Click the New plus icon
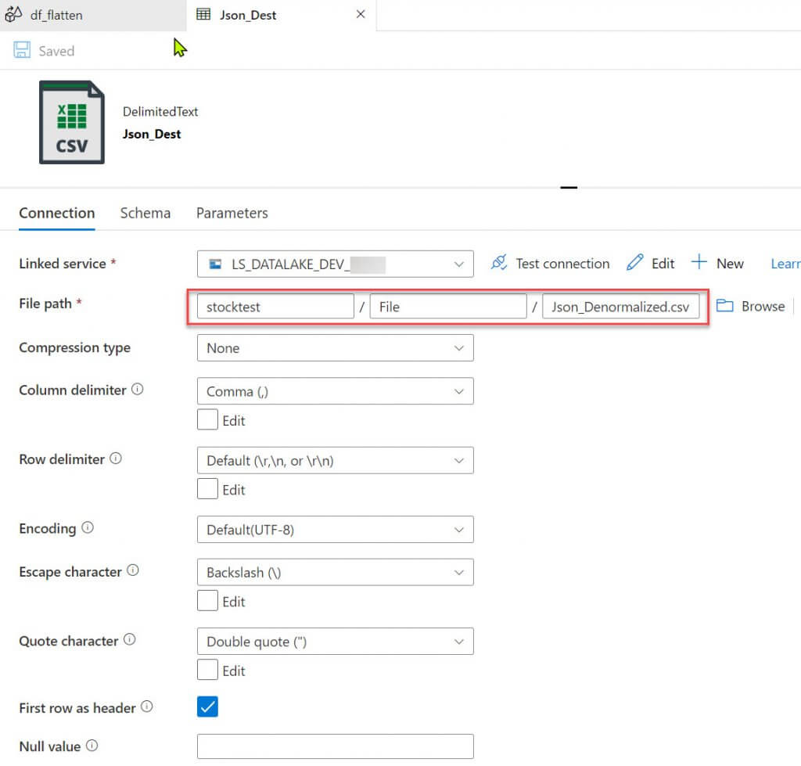The image size is (801, 766). tap(699, 262)
